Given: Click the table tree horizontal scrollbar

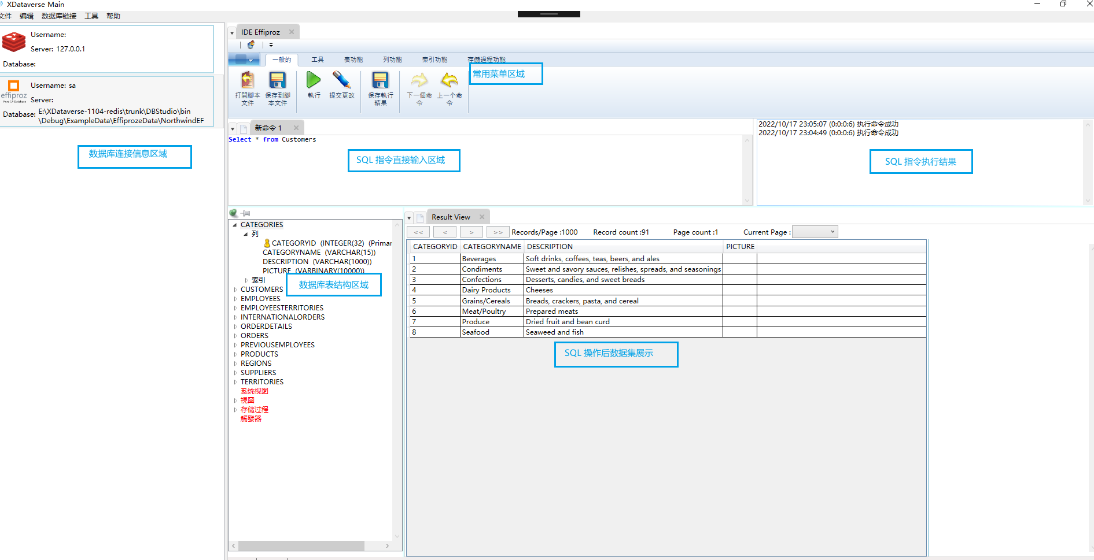Looking at the screenshot, I should click(301, 546).
